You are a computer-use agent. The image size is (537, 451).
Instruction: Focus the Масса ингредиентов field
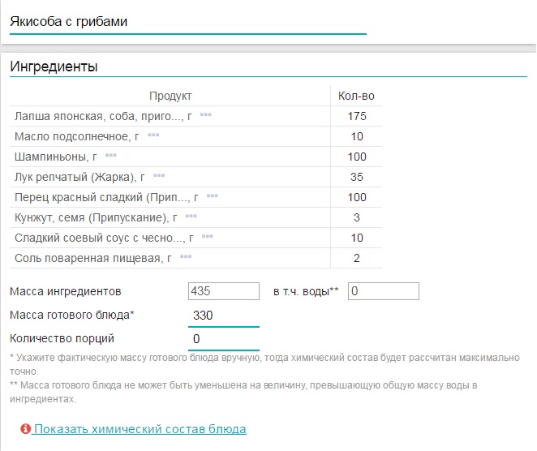223,291
